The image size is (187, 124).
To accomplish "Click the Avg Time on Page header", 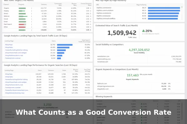I will pos(87,70).
